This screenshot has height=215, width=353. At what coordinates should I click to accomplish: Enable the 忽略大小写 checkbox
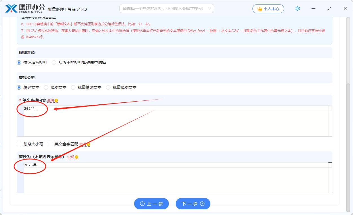click(19, 144)
